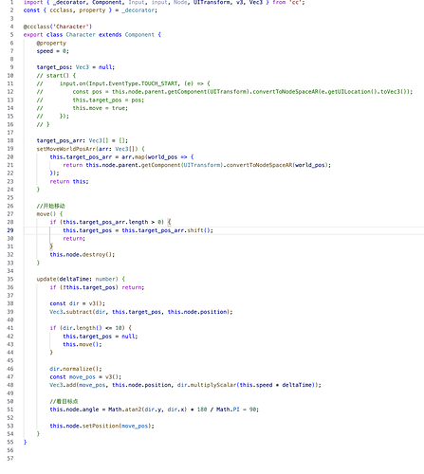424x474 pixels.
Task: Click the @ccclass('Character') decorator text
Action: click(58, 27)
